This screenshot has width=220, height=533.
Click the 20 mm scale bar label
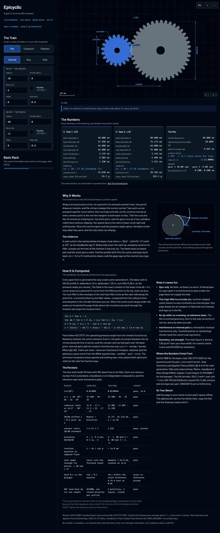62,93
